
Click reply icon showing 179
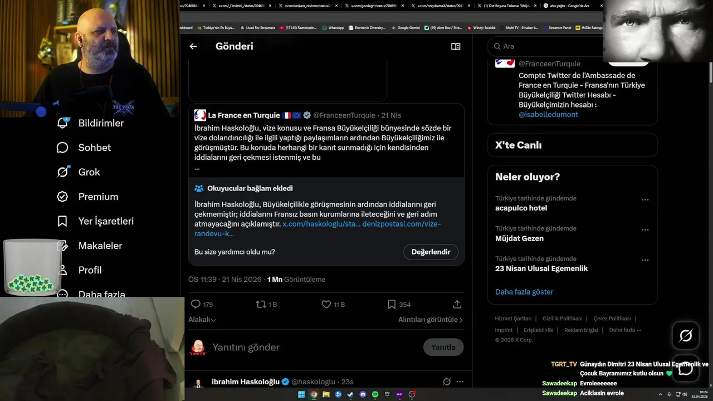pyautogui.click(x=196, y=304)
